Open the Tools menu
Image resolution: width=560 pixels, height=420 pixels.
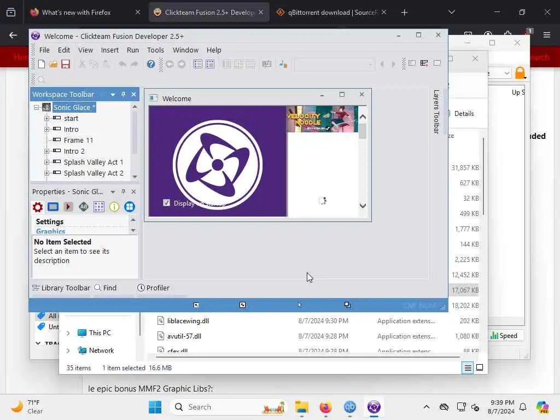coord(155,50)
